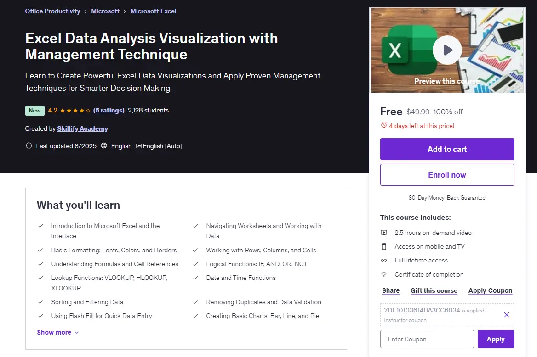Click the 4.2 rating number
This screenshot has width=537, height=357.
point(53,111)
